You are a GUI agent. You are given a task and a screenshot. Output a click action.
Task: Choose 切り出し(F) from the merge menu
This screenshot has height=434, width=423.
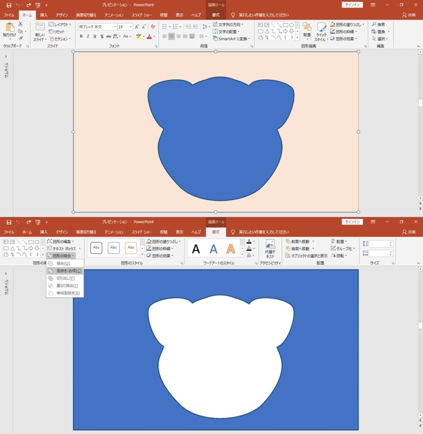pos(65,278)
